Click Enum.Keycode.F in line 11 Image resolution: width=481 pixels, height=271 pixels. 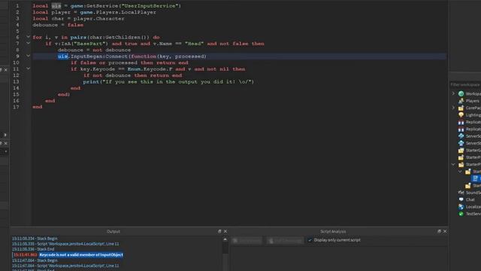pos(150,69)
